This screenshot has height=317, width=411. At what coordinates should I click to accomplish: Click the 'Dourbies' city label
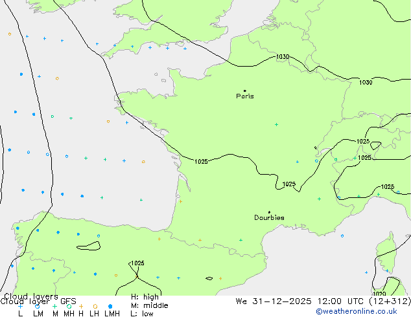click(x=269, y=217)
